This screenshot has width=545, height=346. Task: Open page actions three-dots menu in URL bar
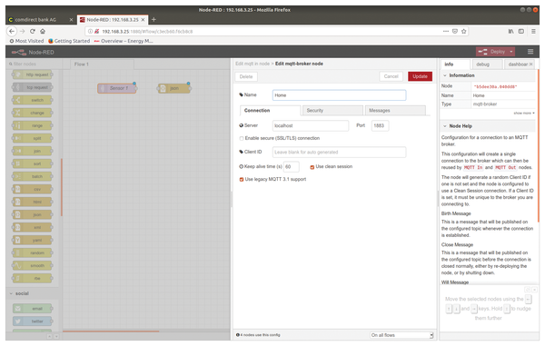pyautogui.click(x=446, y=31)
